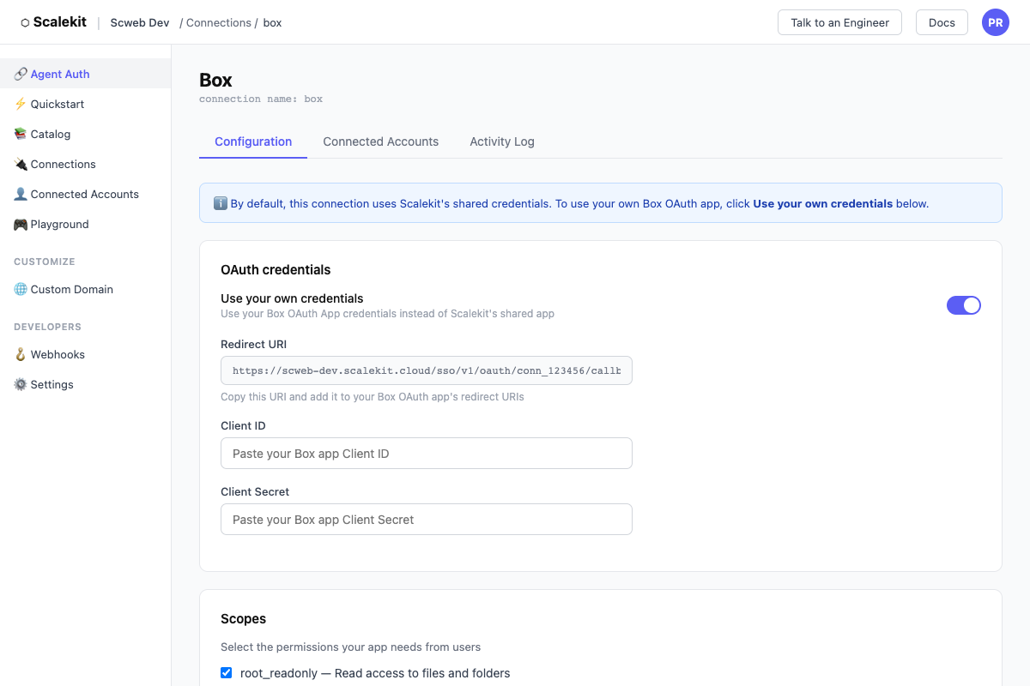Switch to the Connected Accounts tab
Viewport: 1030px width, 686px height.
click(x=380, y=141)
